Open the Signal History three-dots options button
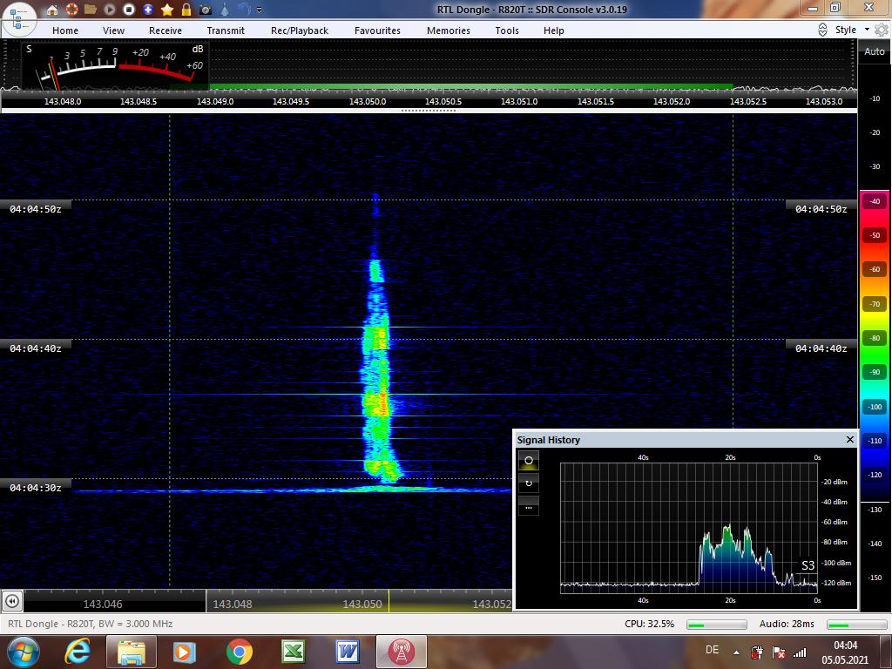The height and width of the screenshot is (669, 892). coord(529,507)
